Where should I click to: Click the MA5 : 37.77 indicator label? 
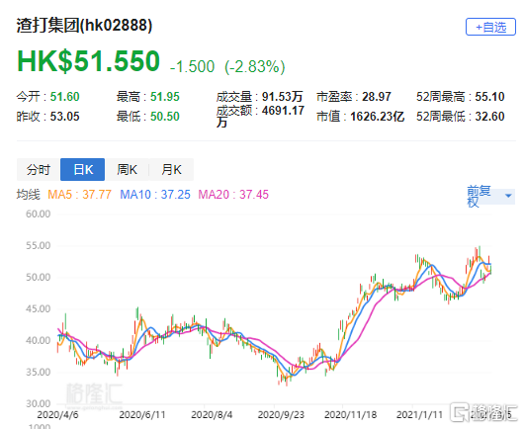coord(79,195)
